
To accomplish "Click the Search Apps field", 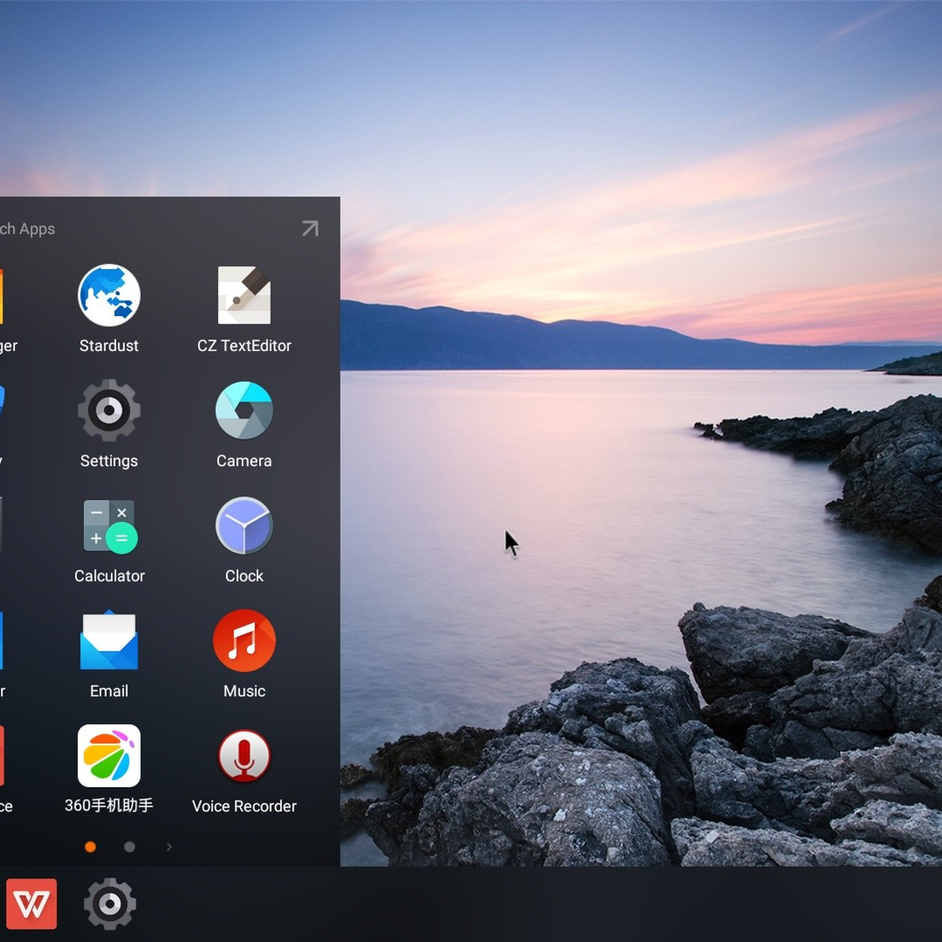I will [x=31, y=229].
